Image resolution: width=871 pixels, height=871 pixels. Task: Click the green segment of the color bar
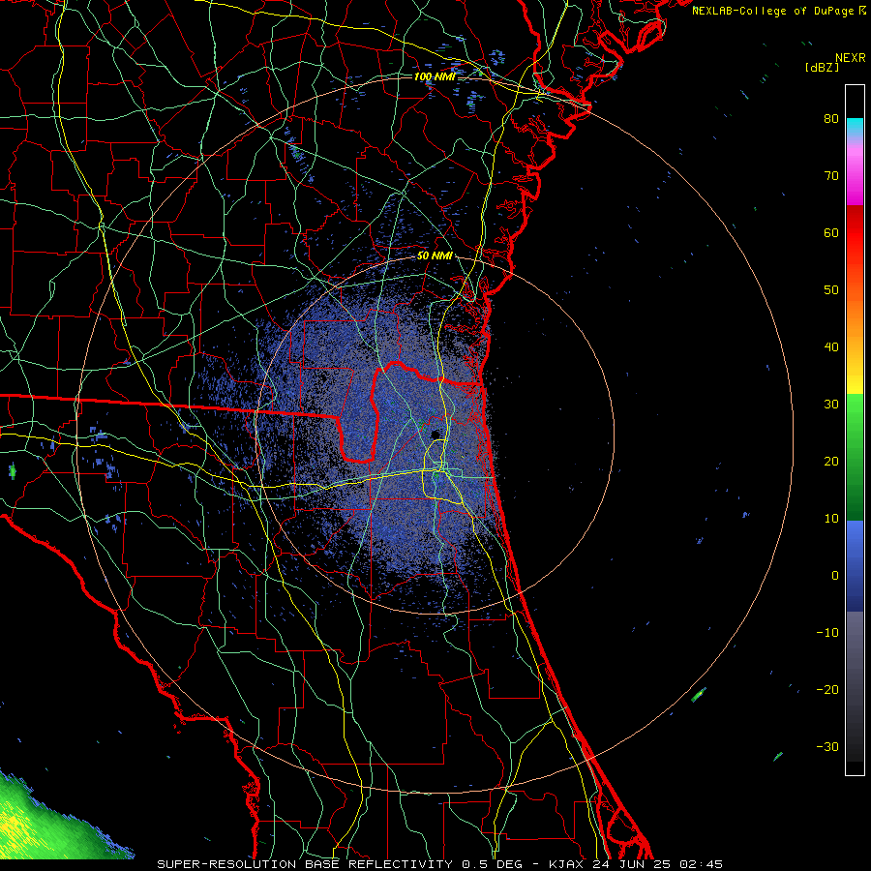(x=855, y=457)
